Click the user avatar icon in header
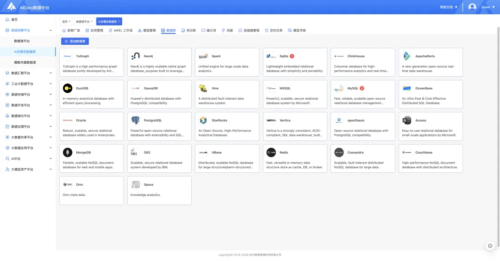500x261 pixels. (472, 7)
